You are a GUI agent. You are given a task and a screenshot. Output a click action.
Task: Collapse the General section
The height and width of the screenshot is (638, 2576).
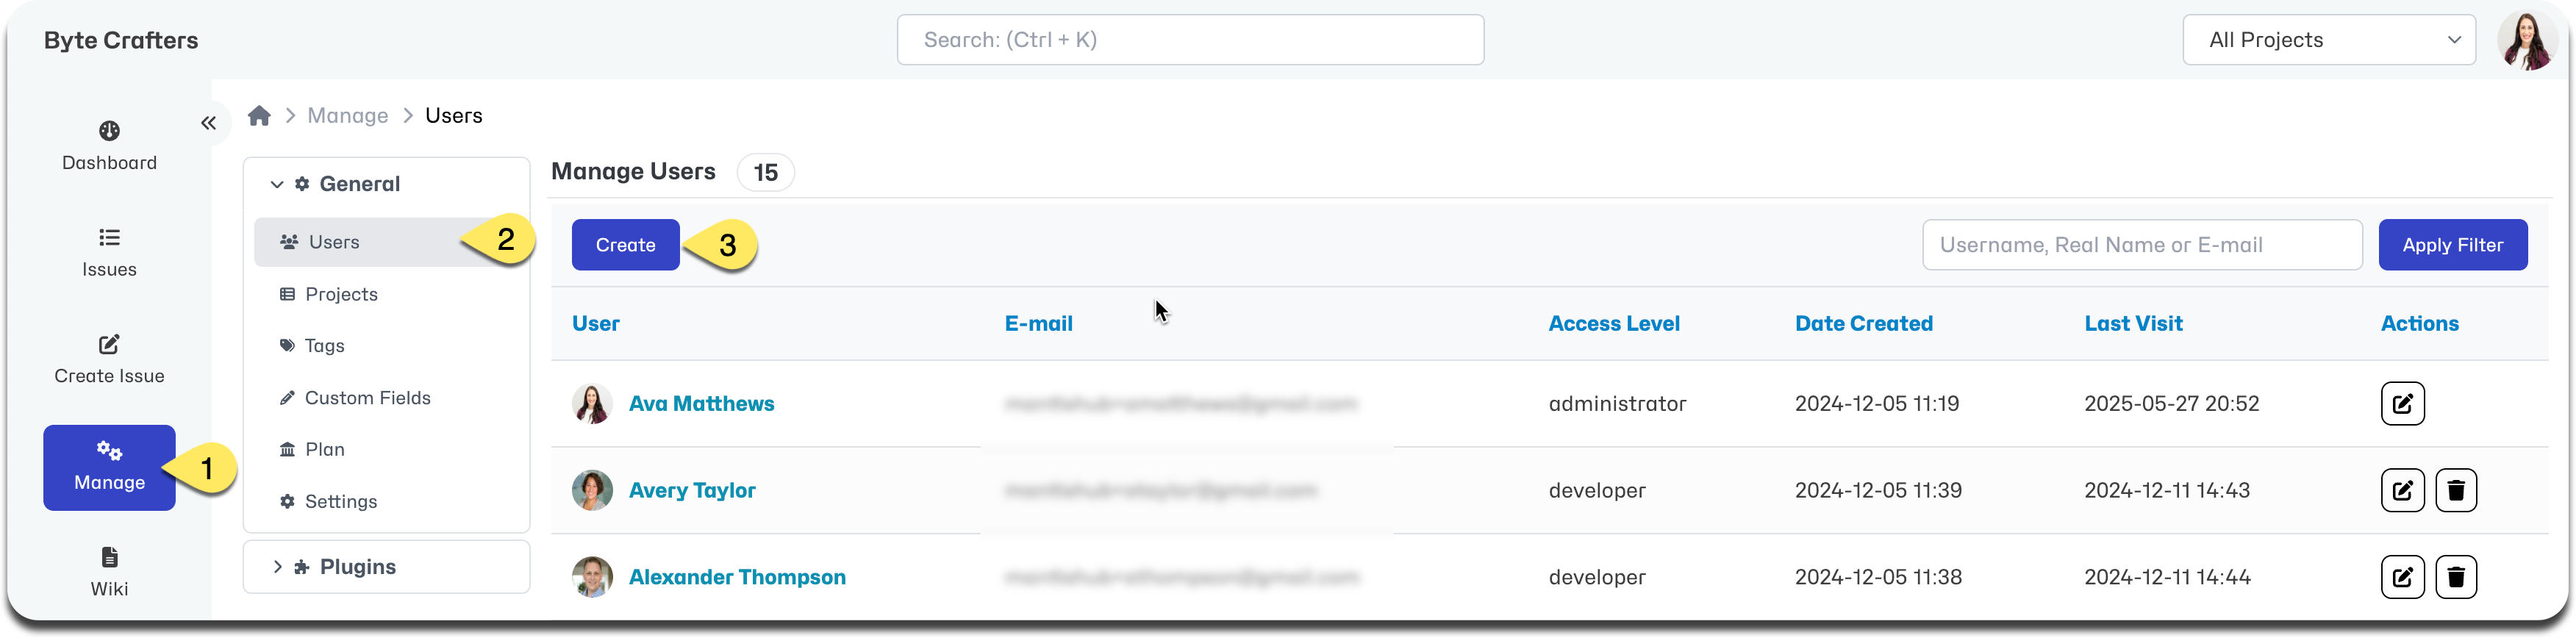coord(277,184)
